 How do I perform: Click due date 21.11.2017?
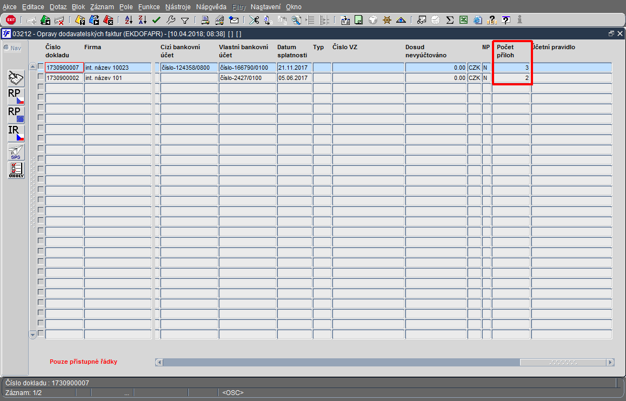(295, 68)
